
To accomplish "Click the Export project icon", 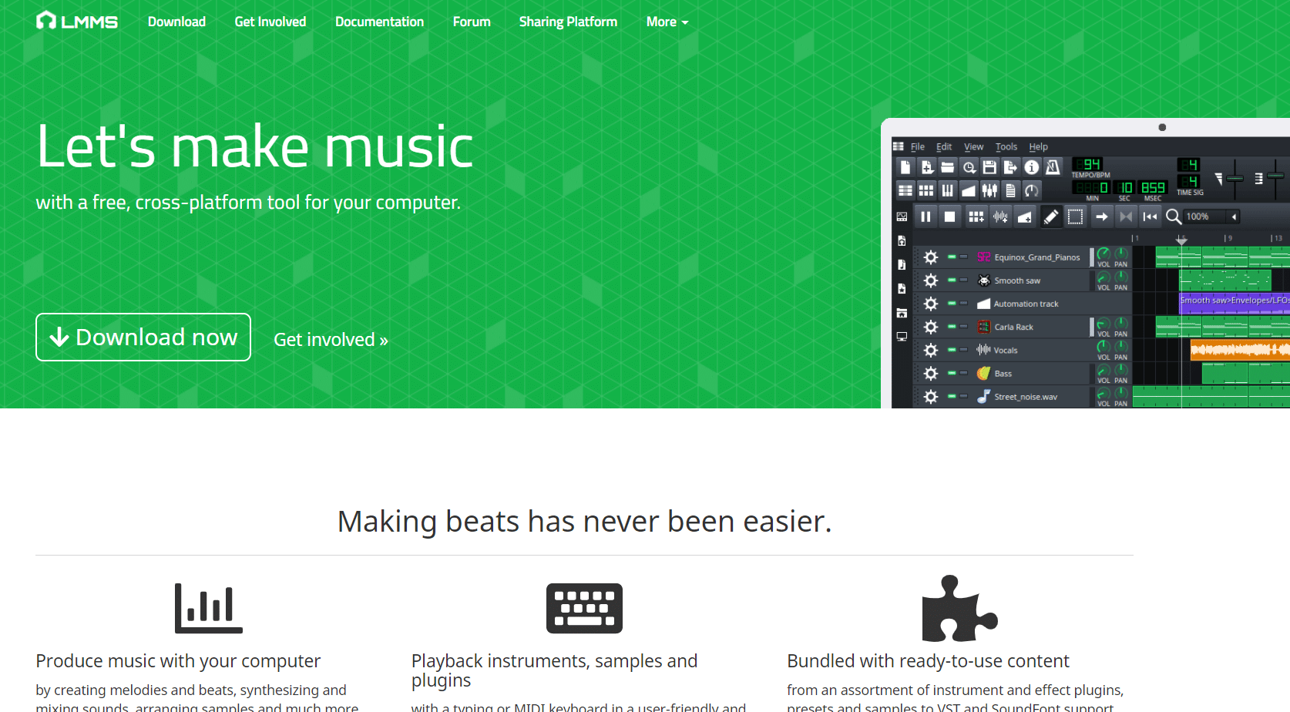I will pos(1010,167).
